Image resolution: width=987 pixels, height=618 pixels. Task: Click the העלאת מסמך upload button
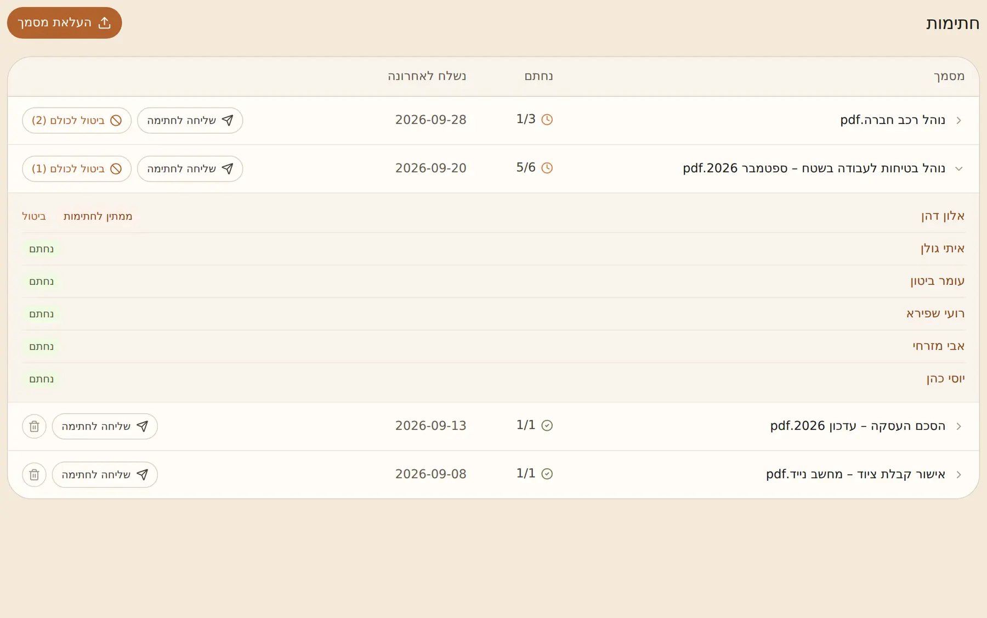(x=64, y=23)
